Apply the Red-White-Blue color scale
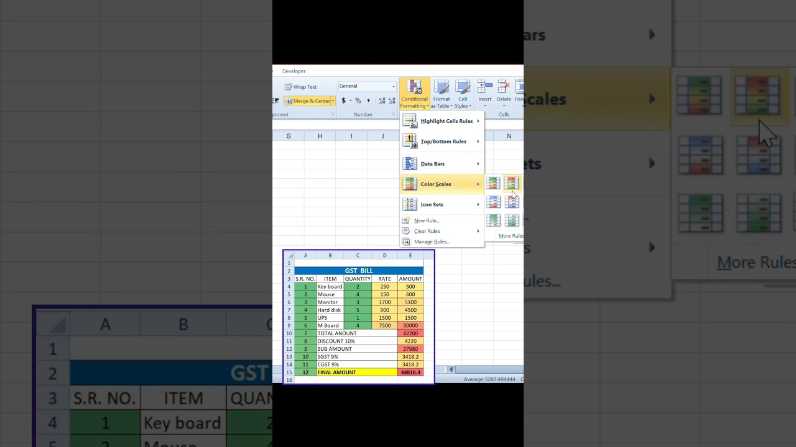This screenshot has width=796, height=447. pyautogui.click(x=512, y=202)
